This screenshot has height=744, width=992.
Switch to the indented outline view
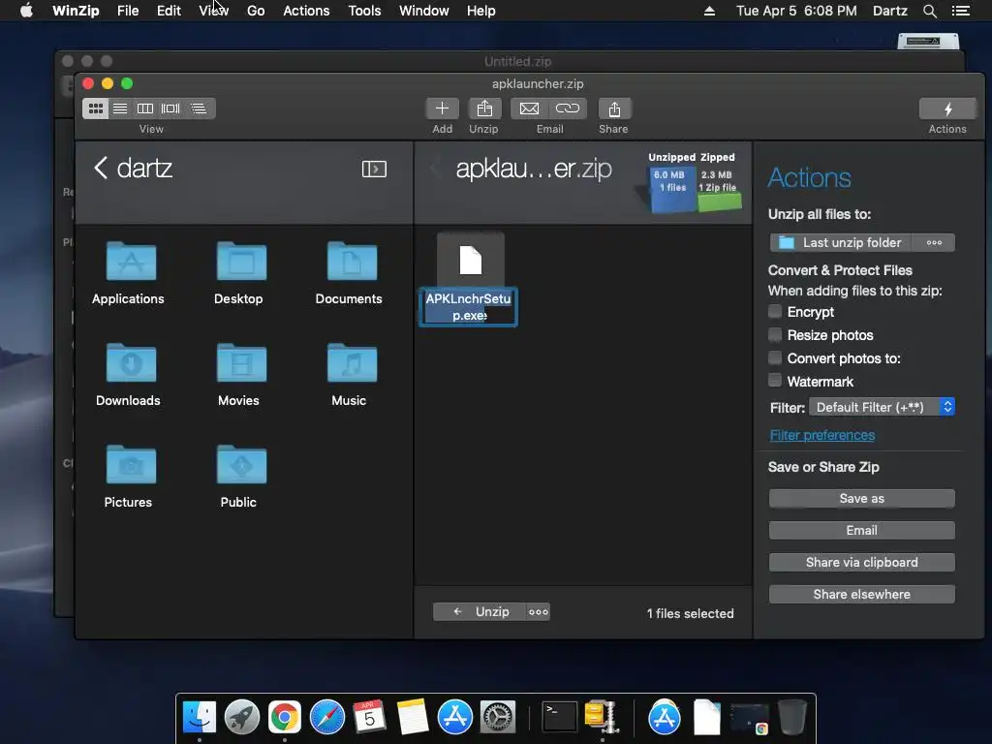199,108
